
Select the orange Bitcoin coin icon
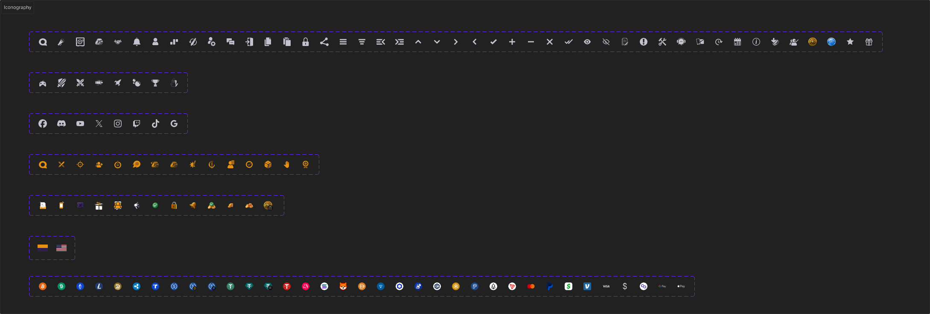pos(43,286)
